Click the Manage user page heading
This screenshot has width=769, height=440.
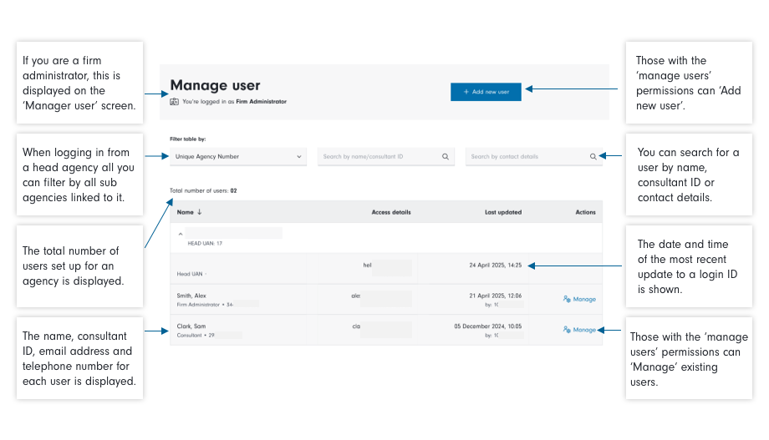[216, 85]
